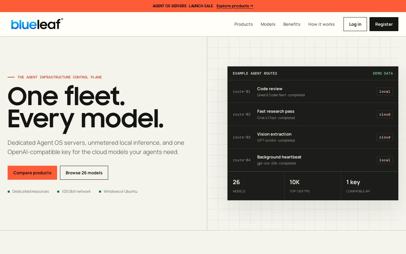
Task: Select the Vision extraction route
Action: [x=313, y=137]
